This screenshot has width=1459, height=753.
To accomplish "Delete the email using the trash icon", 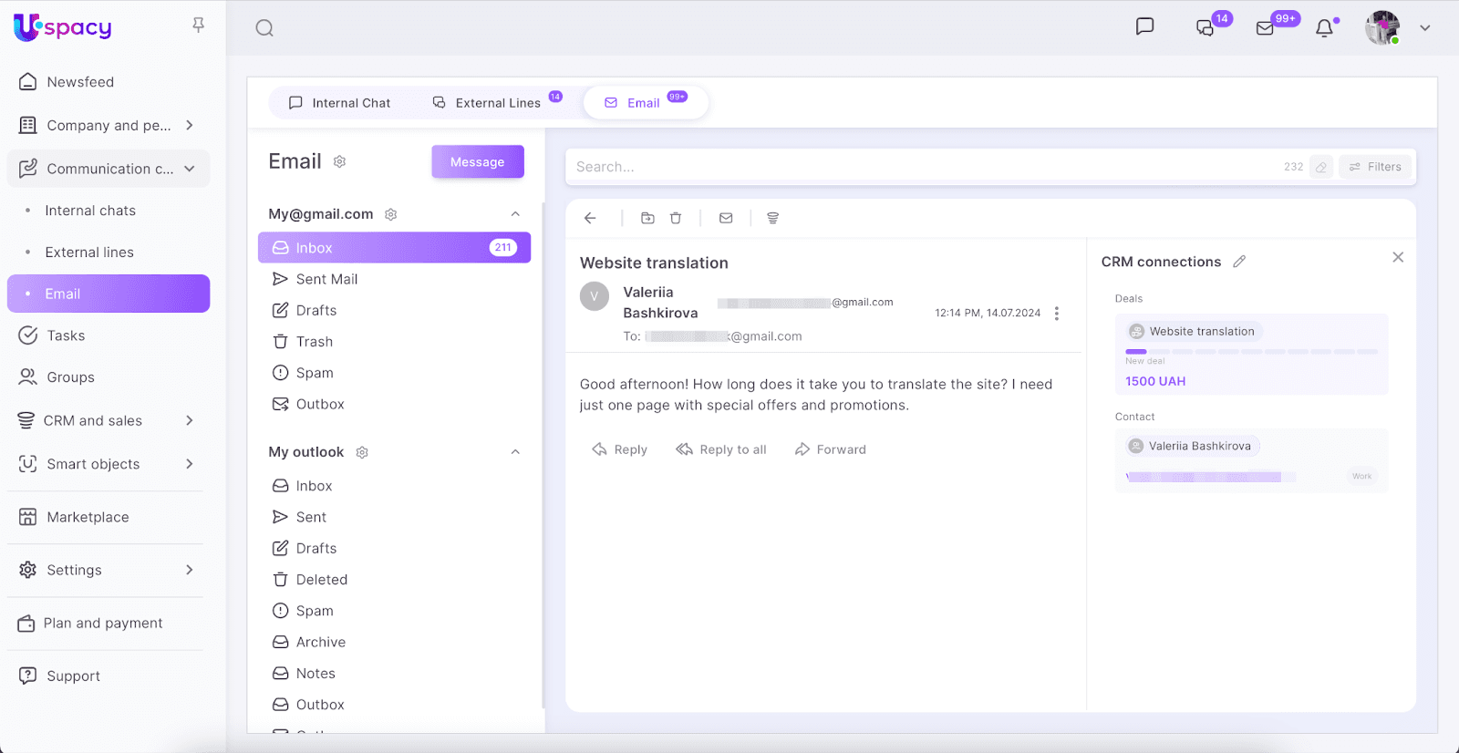I will 676,218.
